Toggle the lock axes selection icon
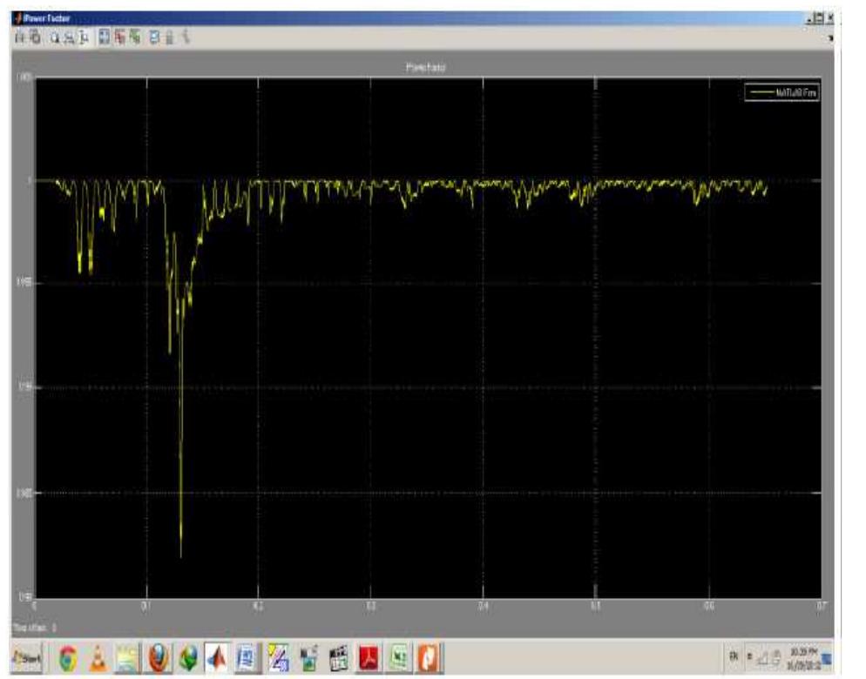The width and height of the screenshot is (866, 679). 170,37
